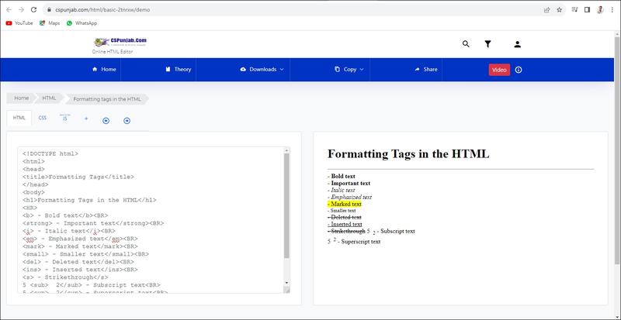Click the HTML breadcrumb link
Image resolution: width=621 pixels, height=320 pixels.
pos(50,98)
